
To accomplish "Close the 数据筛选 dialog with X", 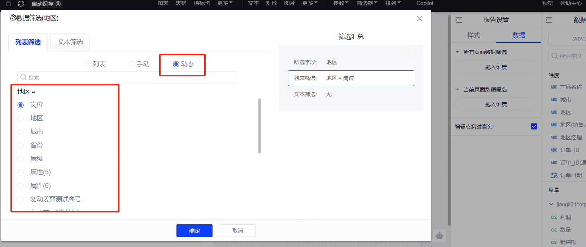I will click(x=420, y=18).
